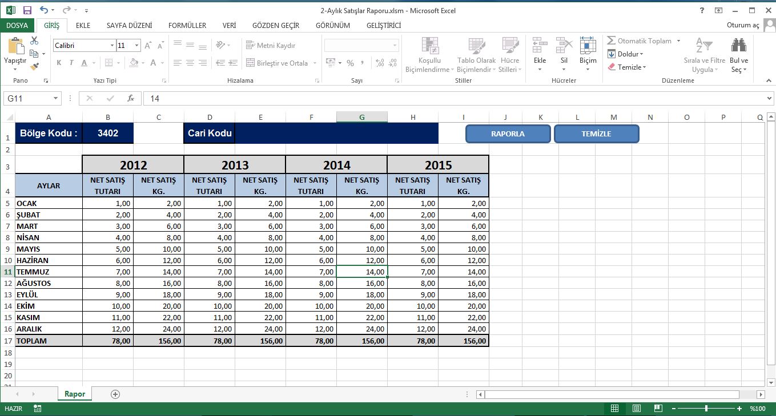Click the %100 zoom level
776x416 pixels.
(758, 409)
